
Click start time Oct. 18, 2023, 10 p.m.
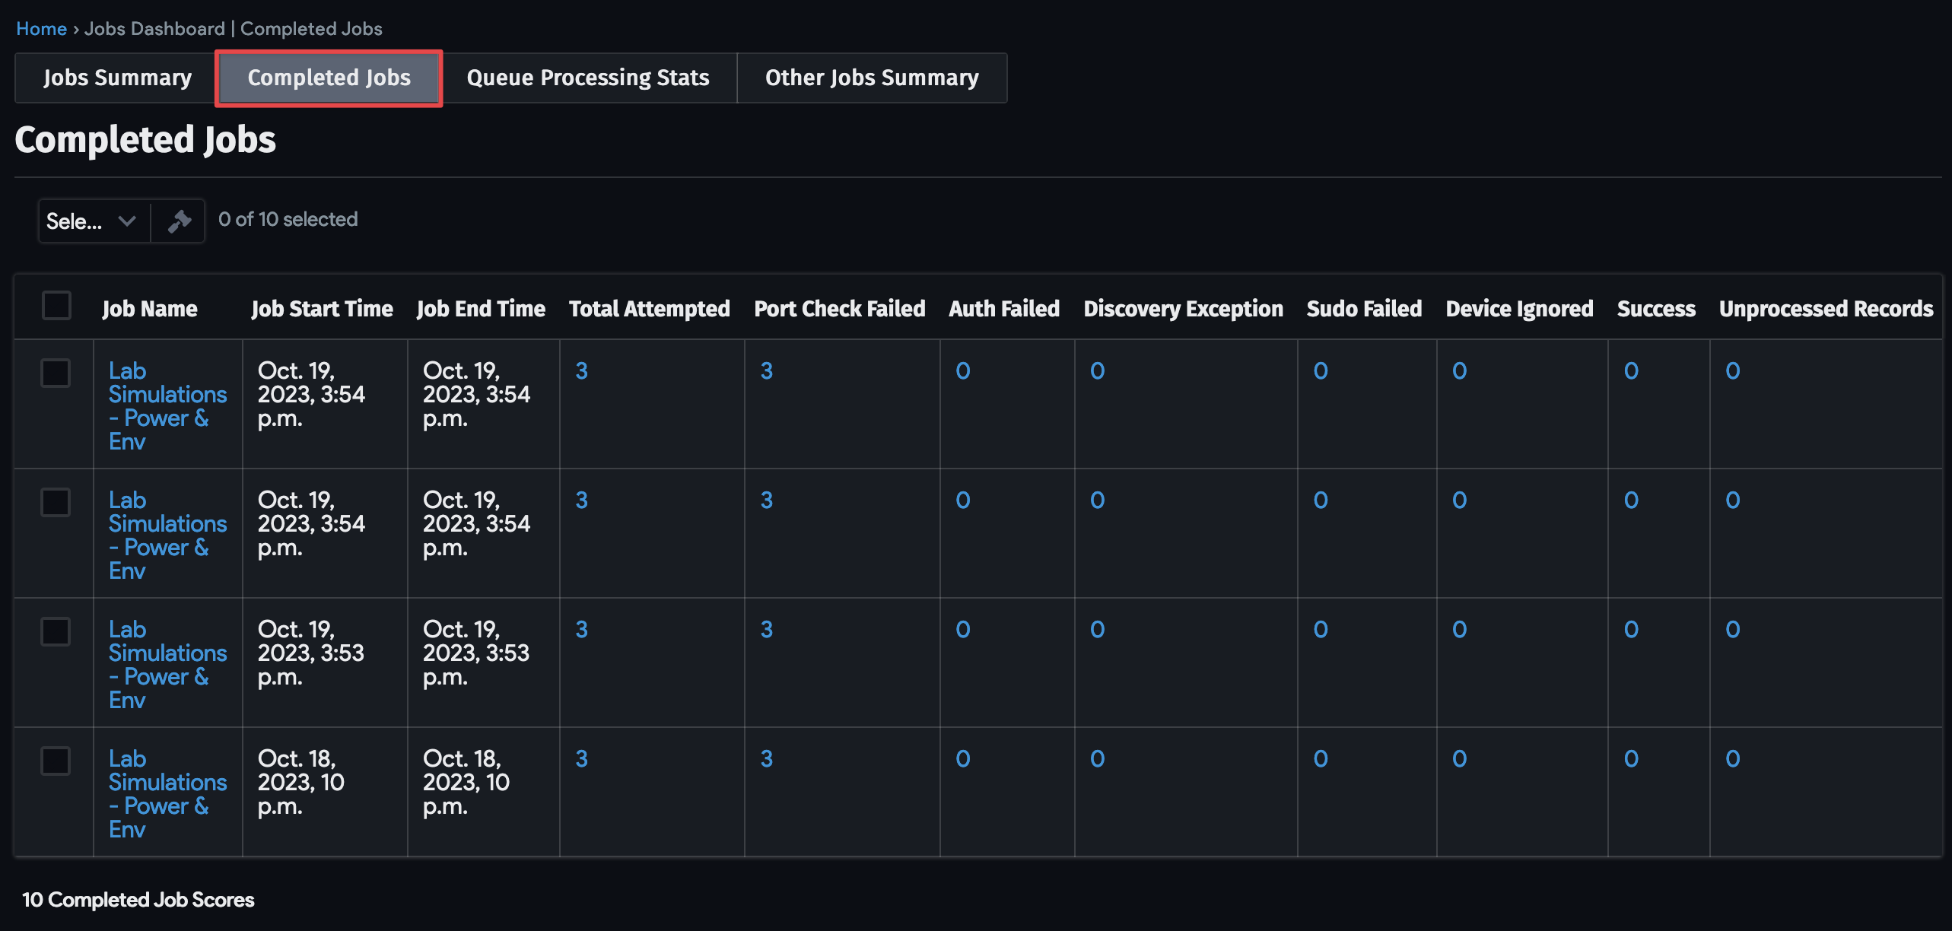coord(301,783)
